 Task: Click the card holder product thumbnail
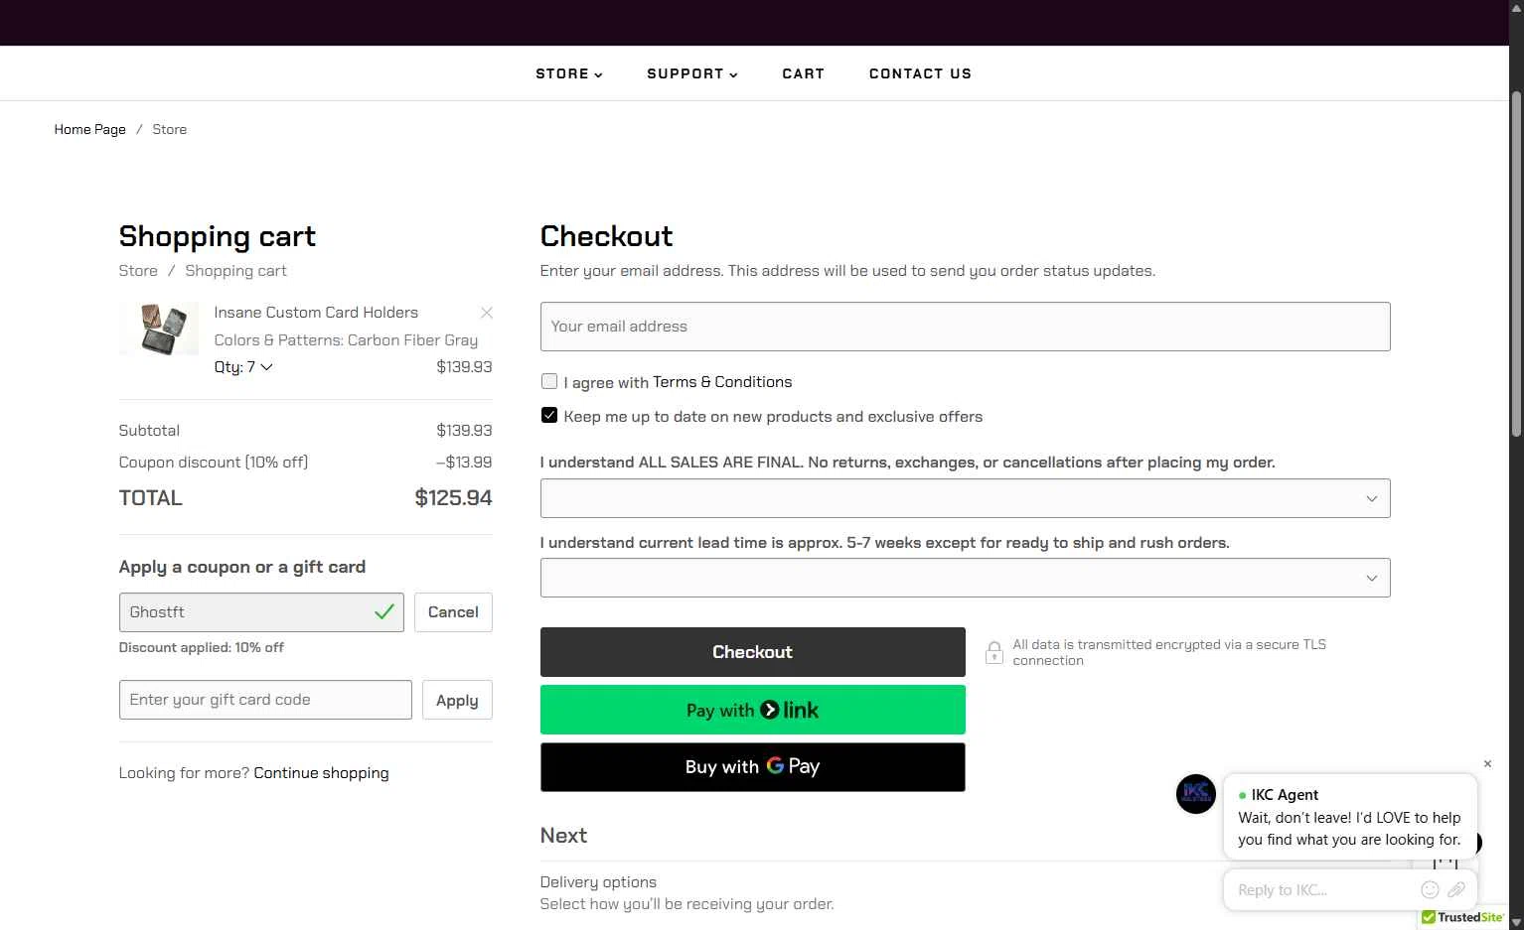pyautogui.click(x=159, y=329)
